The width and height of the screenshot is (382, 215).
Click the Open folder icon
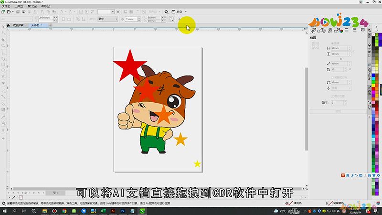click(x=9, y=11)
